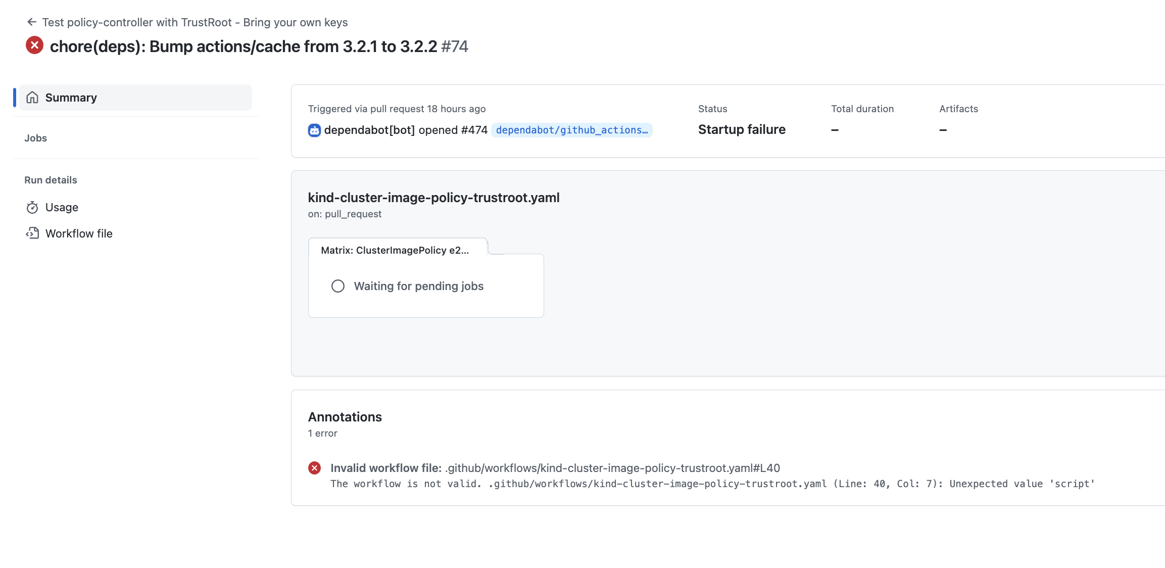
Task: Click the pending circle status icon
Action: [x=338, y=286]
